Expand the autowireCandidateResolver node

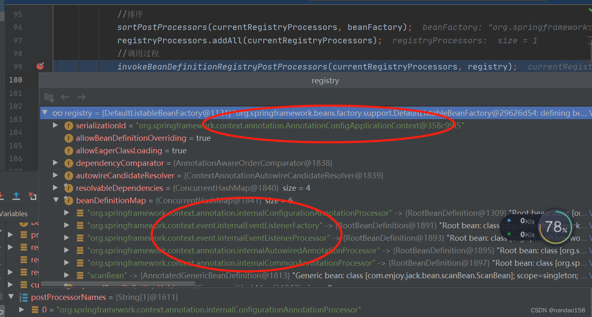tap(55, 175)
